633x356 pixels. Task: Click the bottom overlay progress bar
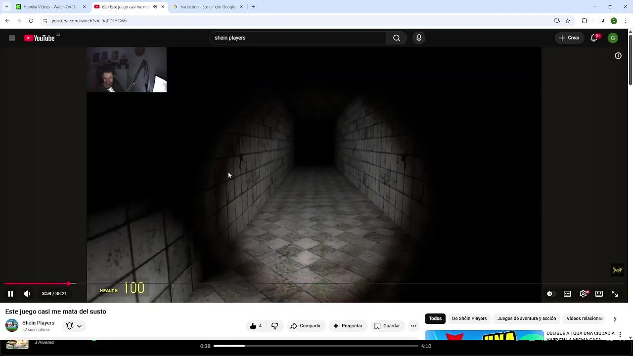[x=316, y=346]
